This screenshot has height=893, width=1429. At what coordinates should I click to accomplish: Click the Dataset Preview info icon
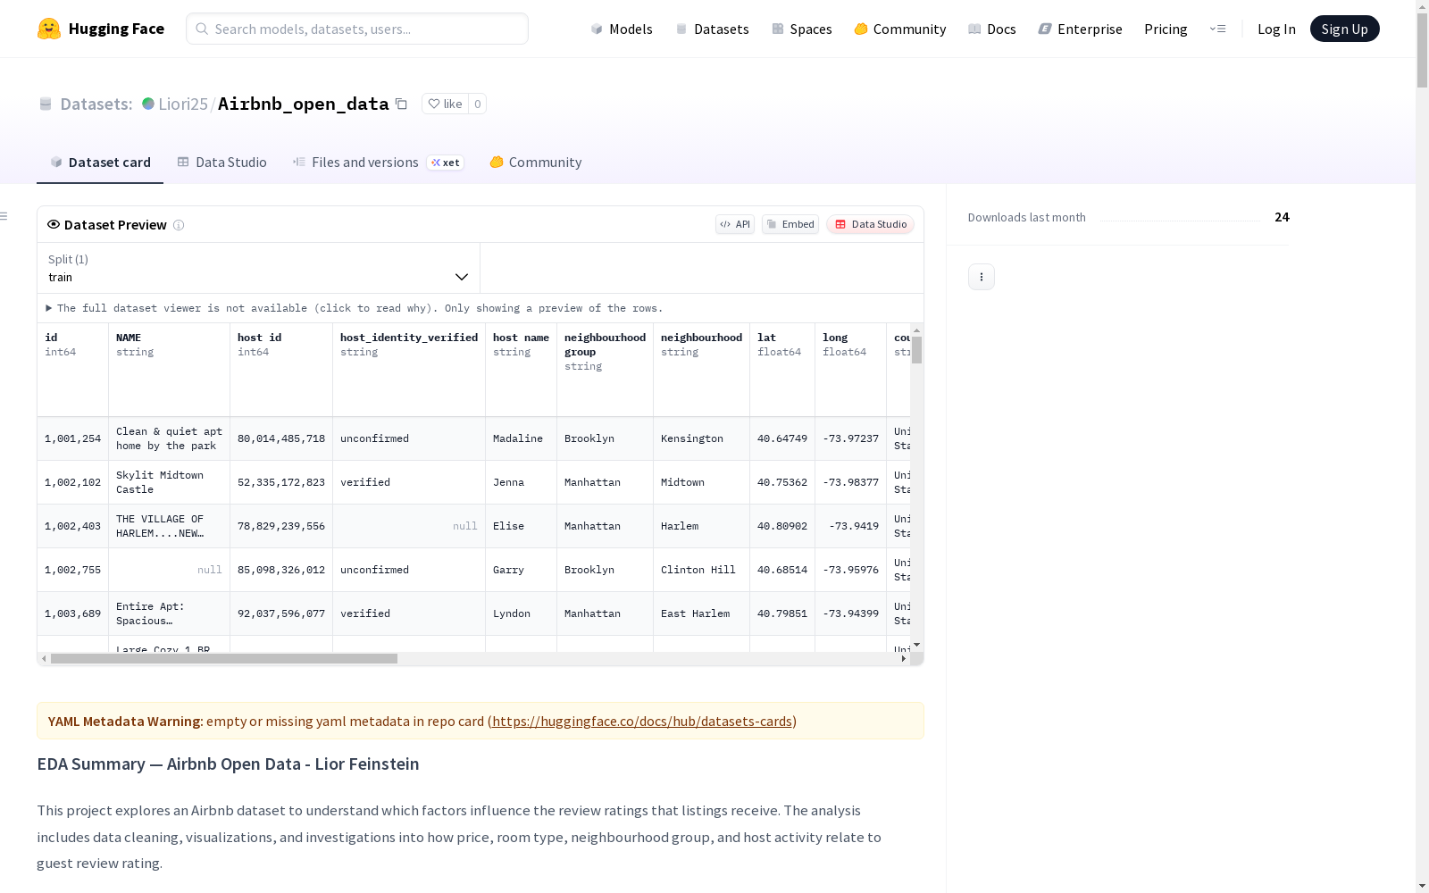[179, 225]
